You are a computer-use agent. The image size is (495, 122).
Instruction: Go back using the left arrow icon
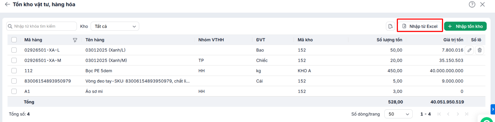(7, 4)
